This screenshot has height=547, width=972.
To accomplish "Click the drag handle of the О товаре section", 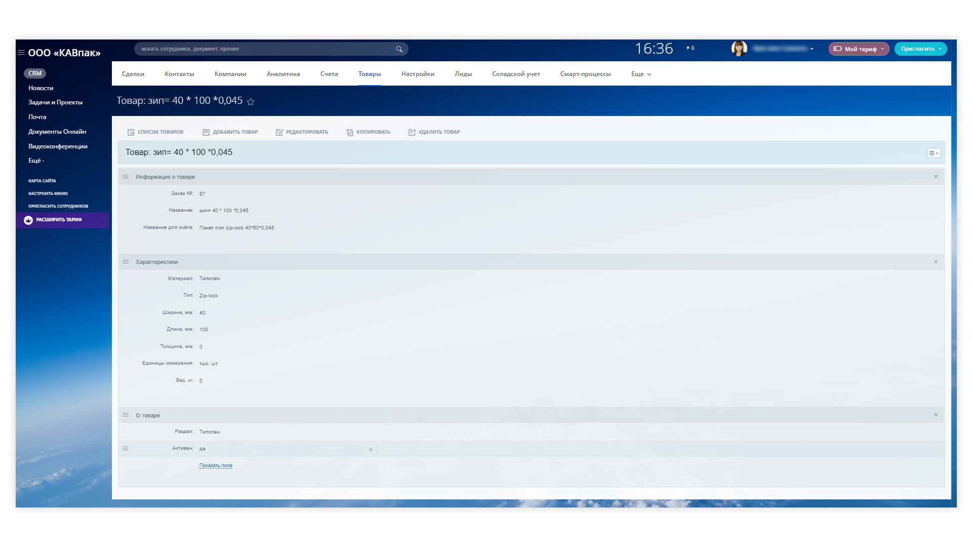I will point(126,415).
